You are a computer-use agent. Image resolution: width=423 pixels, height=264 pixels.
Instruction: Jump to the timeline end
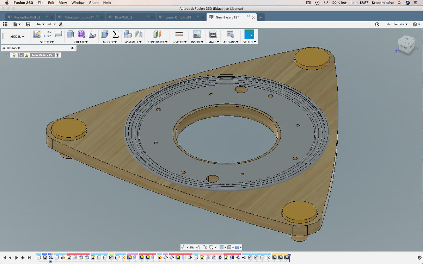point(29,258)
